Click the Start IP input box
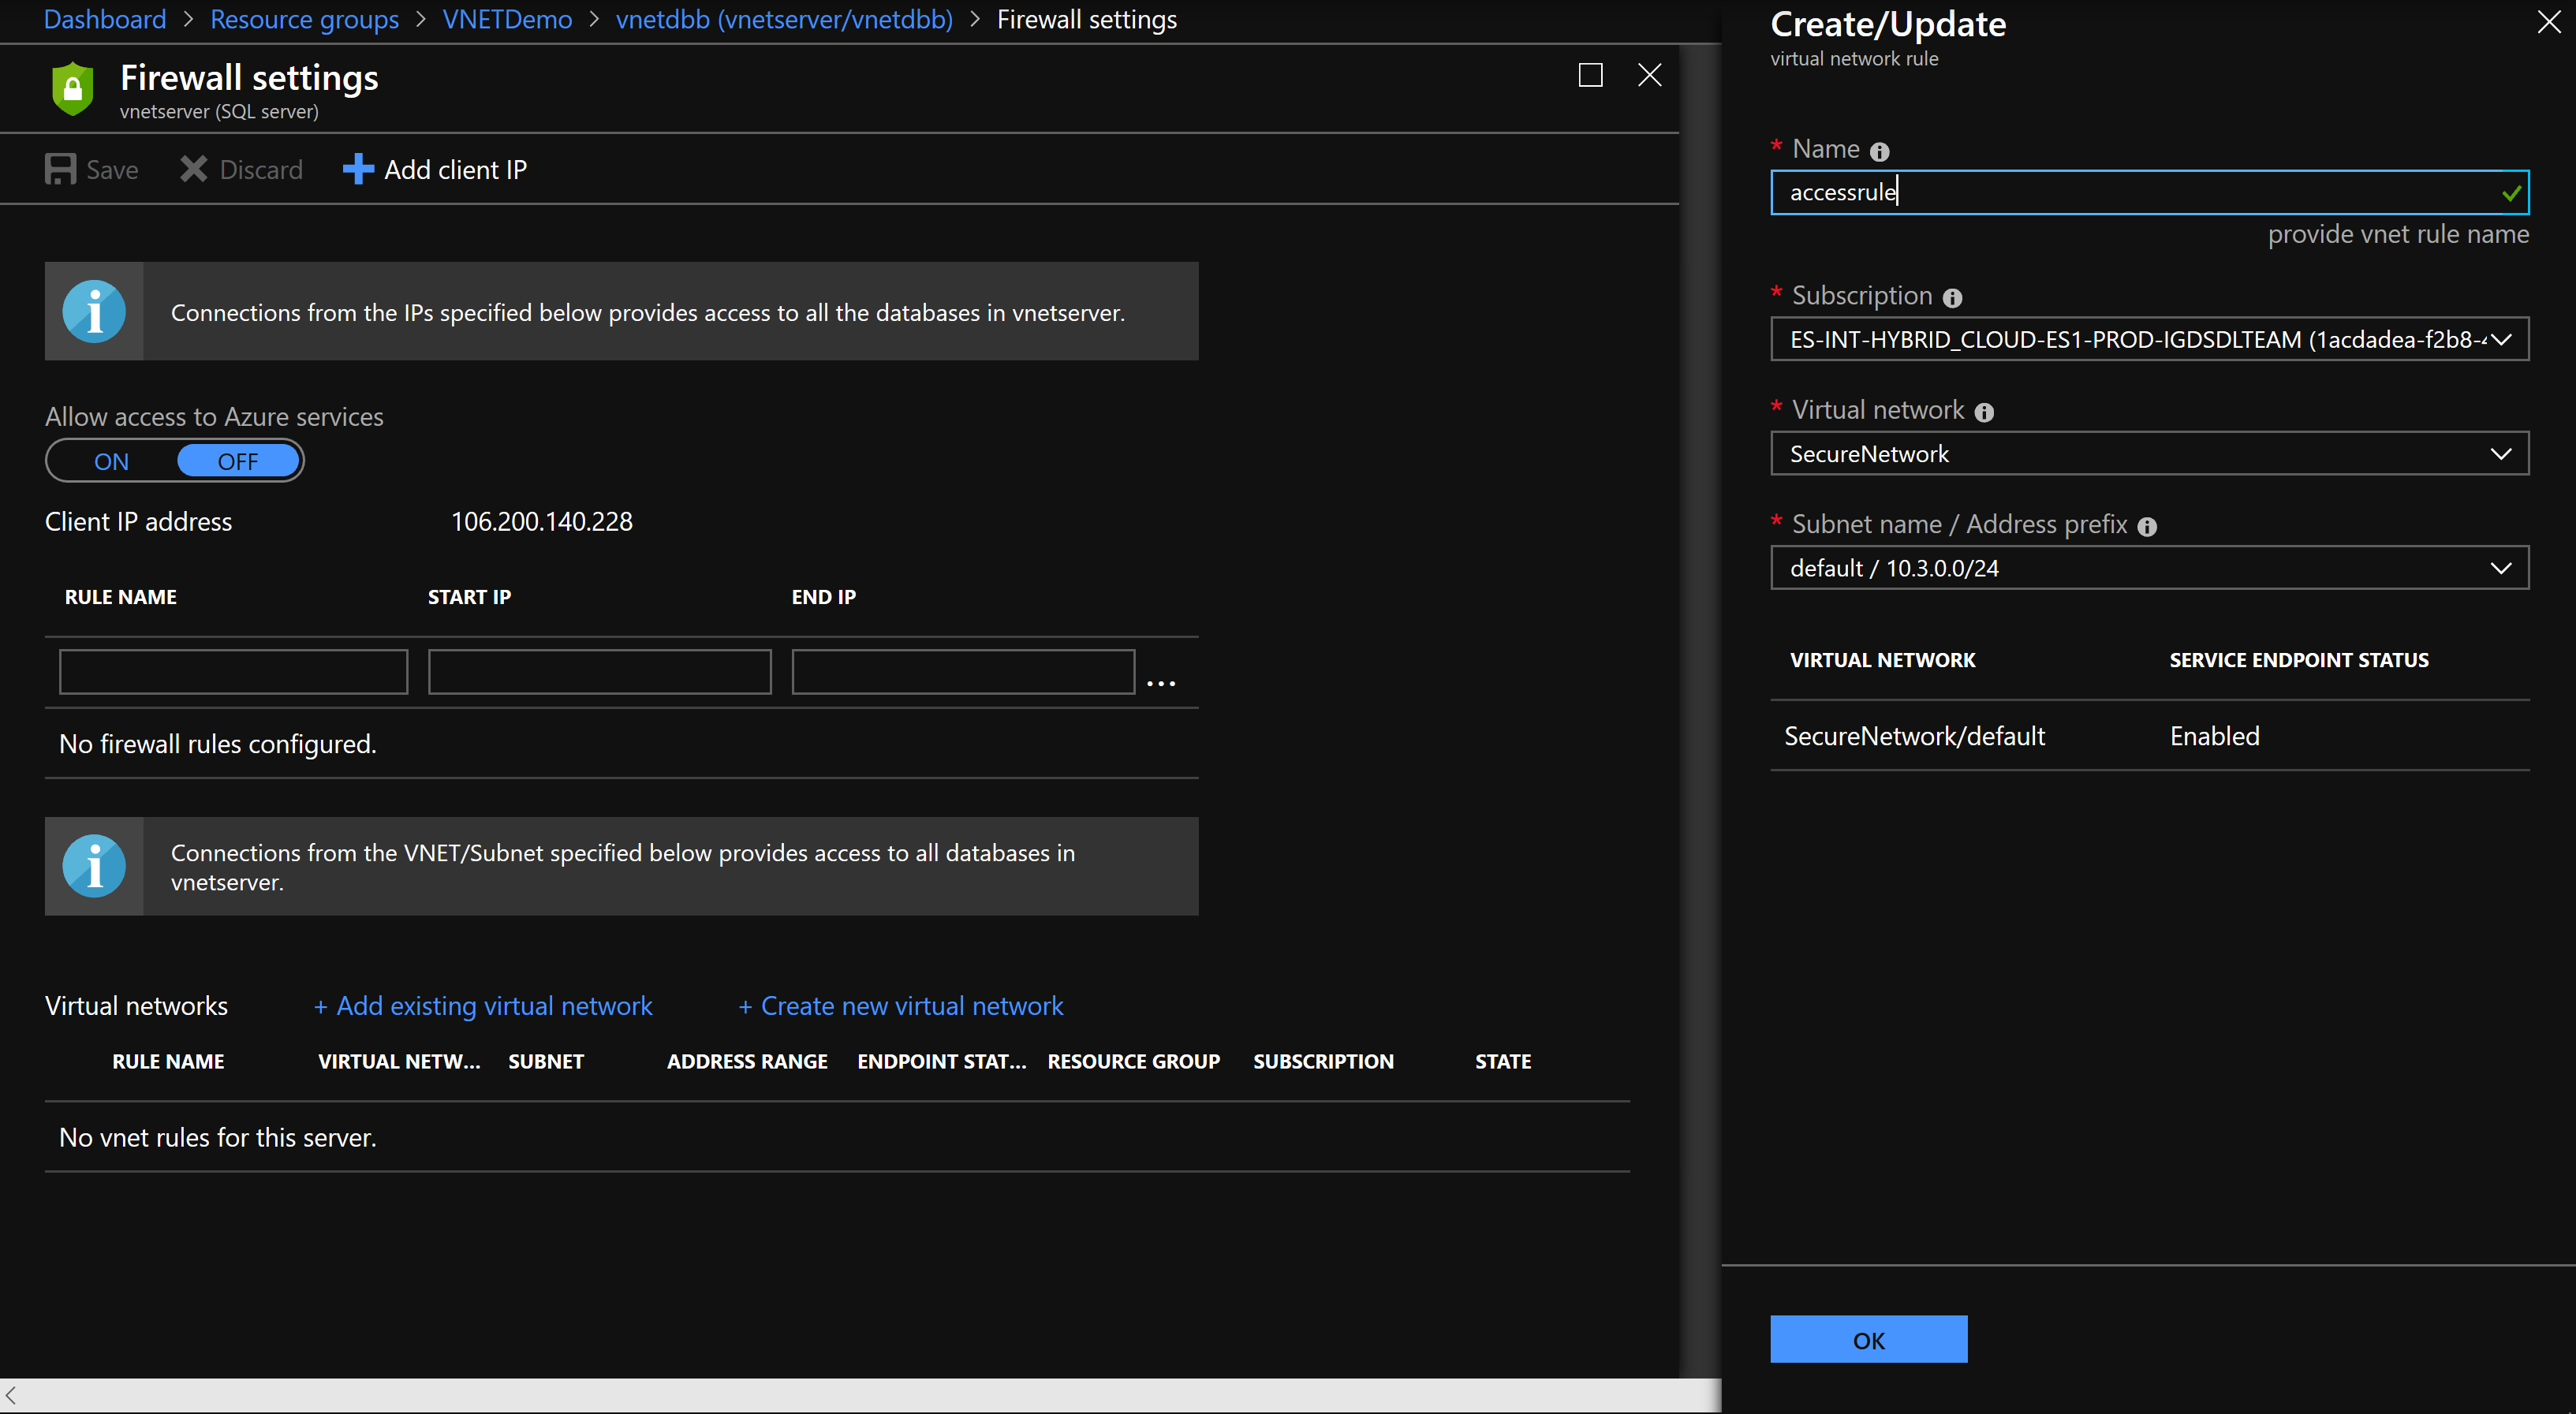Image resolution: width=2576 pixels, height=1414 pixels. tap(599, 672)
